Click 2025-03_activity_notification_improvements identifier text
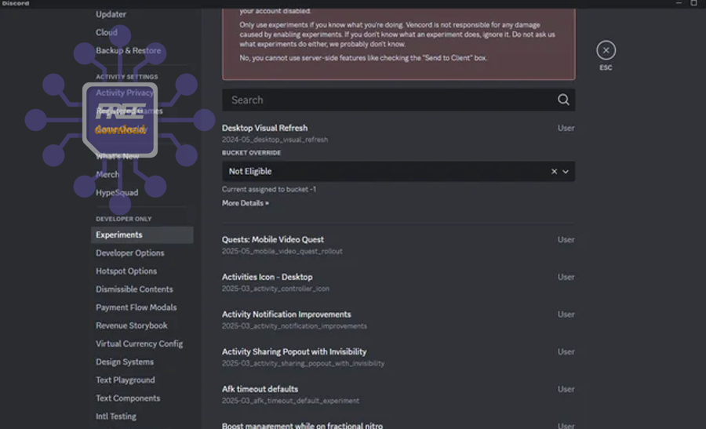This screenshot has height=429, width=706. point(294,326)
